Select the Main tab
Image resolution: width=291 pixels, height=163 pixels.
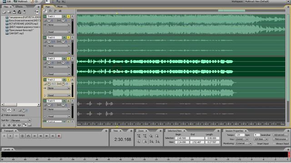tap(48, 7)
